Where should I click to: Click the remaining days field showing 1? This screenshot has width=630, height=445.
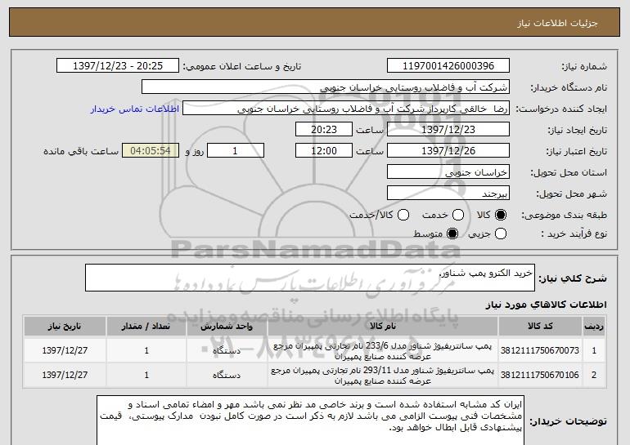(x=236, y=151)
